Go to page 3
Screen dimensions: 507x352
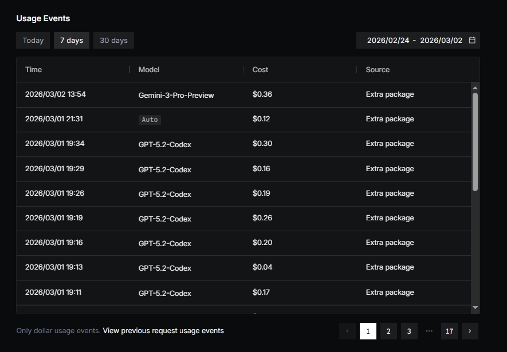pyautogui.click(x=409, y=331)
